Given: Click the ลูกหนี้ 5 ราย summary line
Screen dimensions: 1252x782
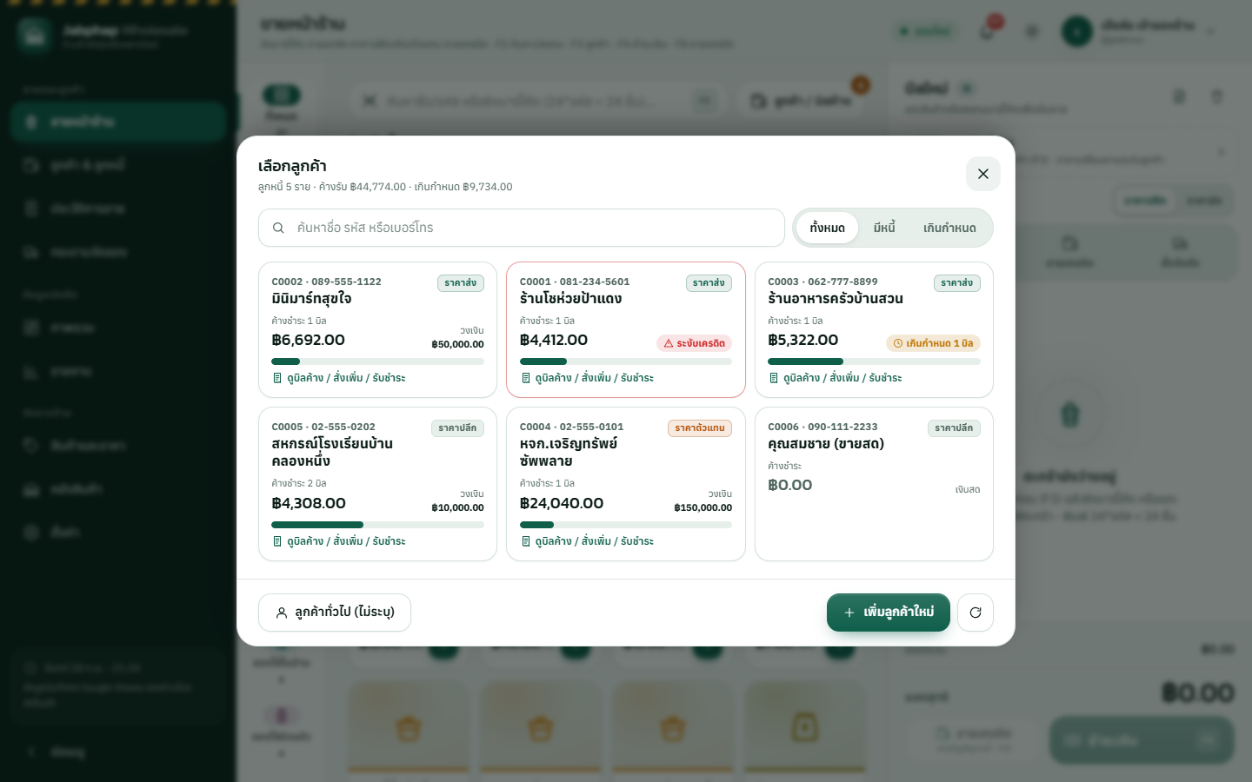Looking at the screenshot, I should (x=385, y=187).
